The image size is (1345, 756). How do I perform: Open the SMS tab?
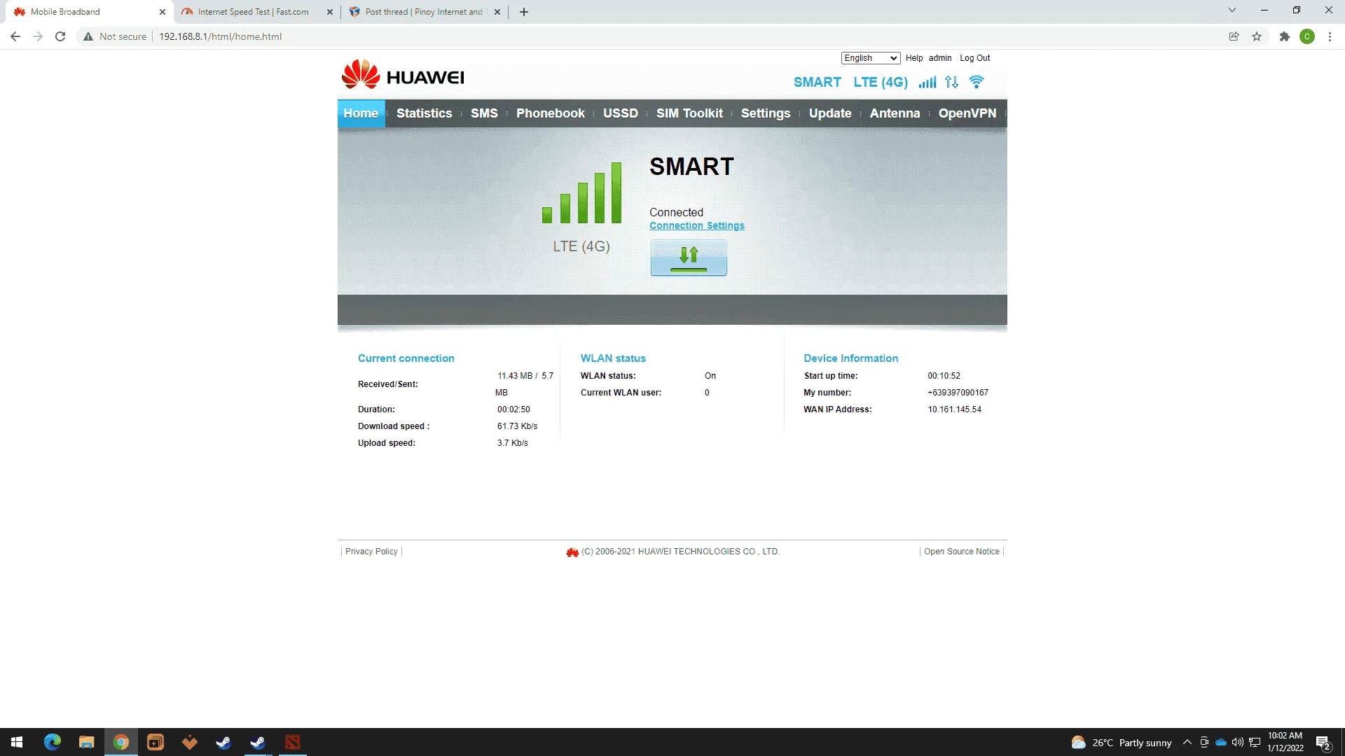point(484,113)
